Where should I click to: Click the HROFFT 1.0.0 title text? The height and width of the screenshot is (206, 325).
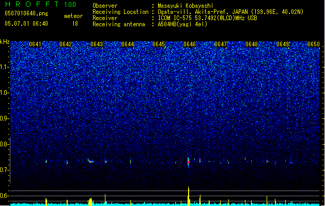tap(41, 4)
